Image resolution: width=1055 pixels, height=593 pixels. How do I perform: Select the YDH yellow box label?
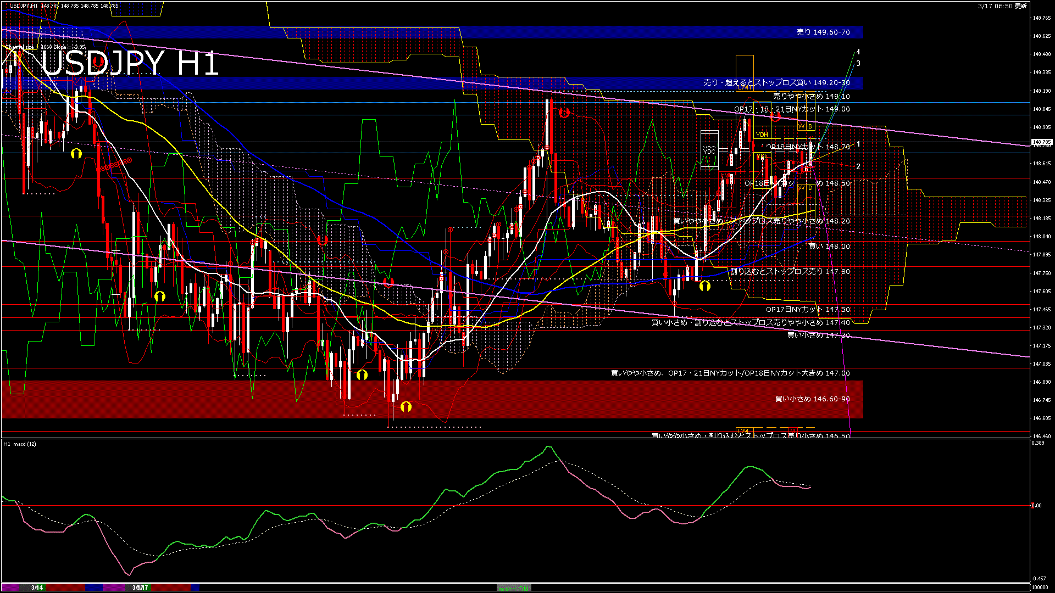coord(762,135)
